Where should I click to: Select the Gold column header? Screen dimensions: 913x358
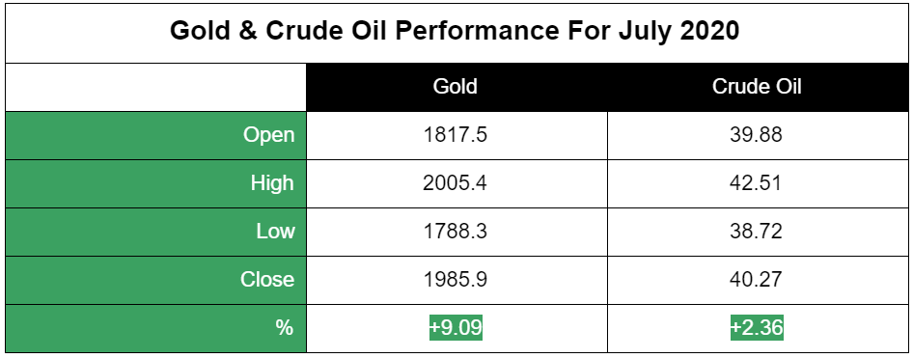[x=456, y=87]
